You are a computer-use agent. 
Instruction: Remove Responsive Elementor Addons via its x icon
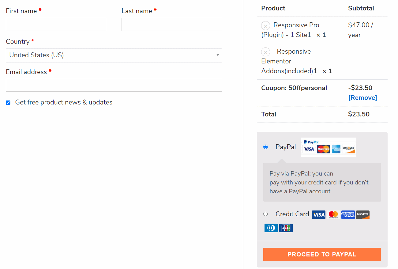click(265, 52)
